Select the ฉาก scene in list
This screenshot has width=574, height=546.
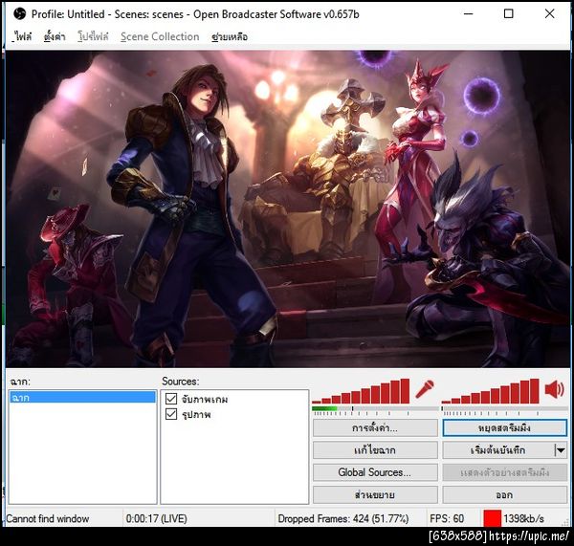[82, 397]
